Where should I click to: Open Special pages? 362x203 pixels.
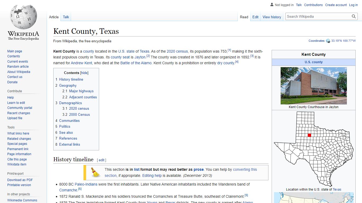[17, 144]
